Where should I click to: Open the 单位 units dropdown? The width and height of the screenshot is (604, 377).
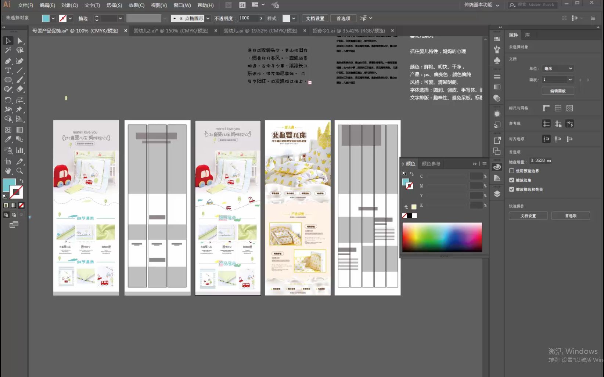coord(558,69)
